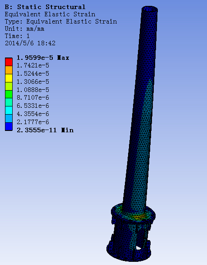Viewport: 207px width, 265px height.
Task: Click the red legend color band
Action: coord(9,62)
